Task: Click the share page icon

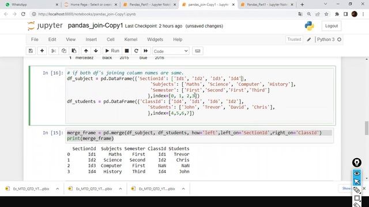Action: 318,14
